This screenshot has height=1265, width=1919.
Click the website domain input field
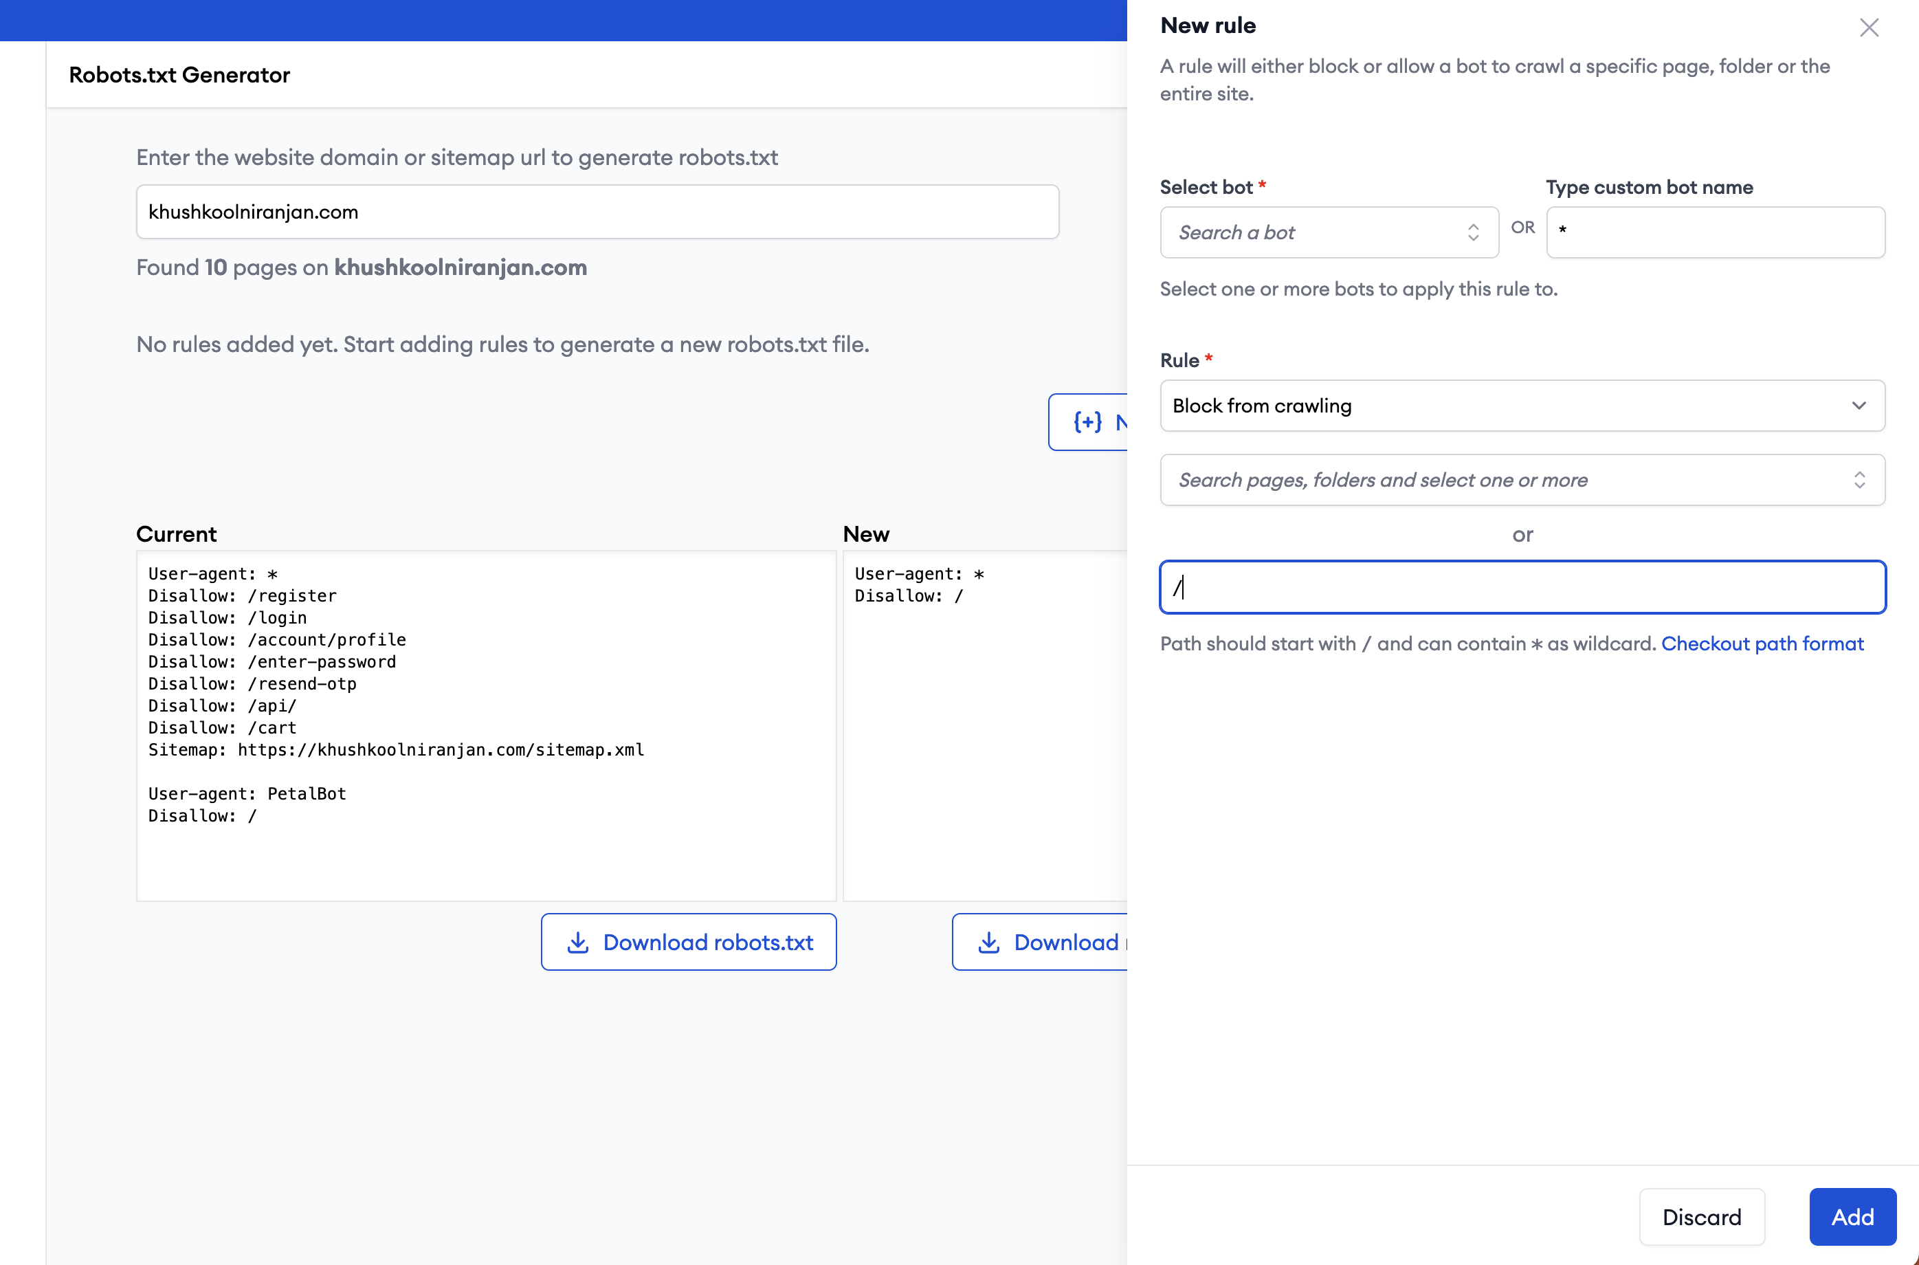[597, 212]
